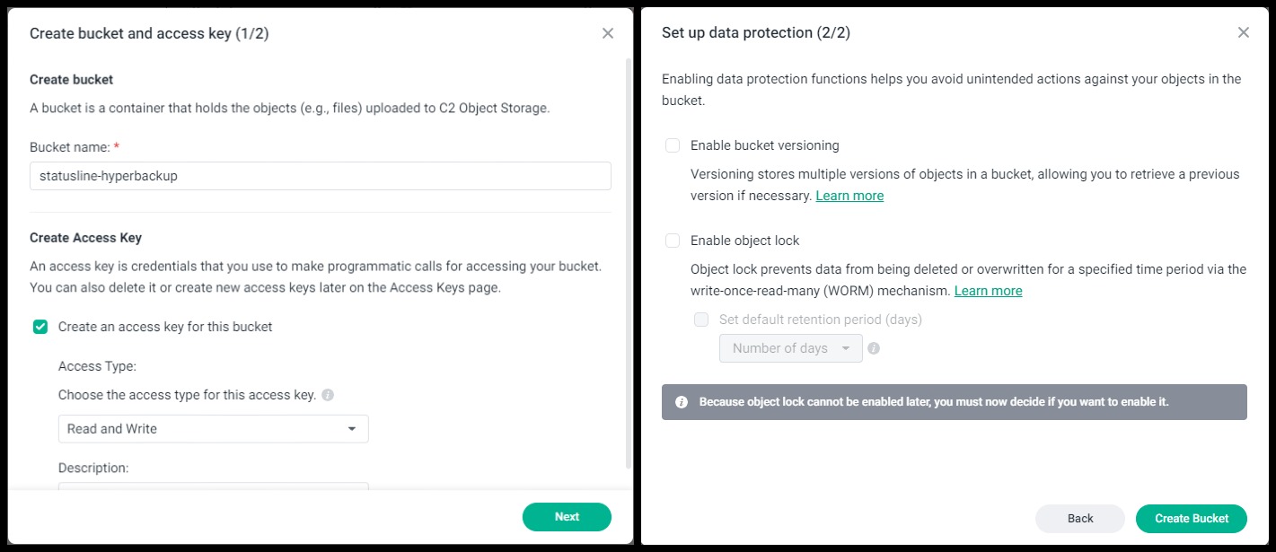Go Back to the previous step
The height and width of the screenshot is (552, 1276).
pos(1080,519)
